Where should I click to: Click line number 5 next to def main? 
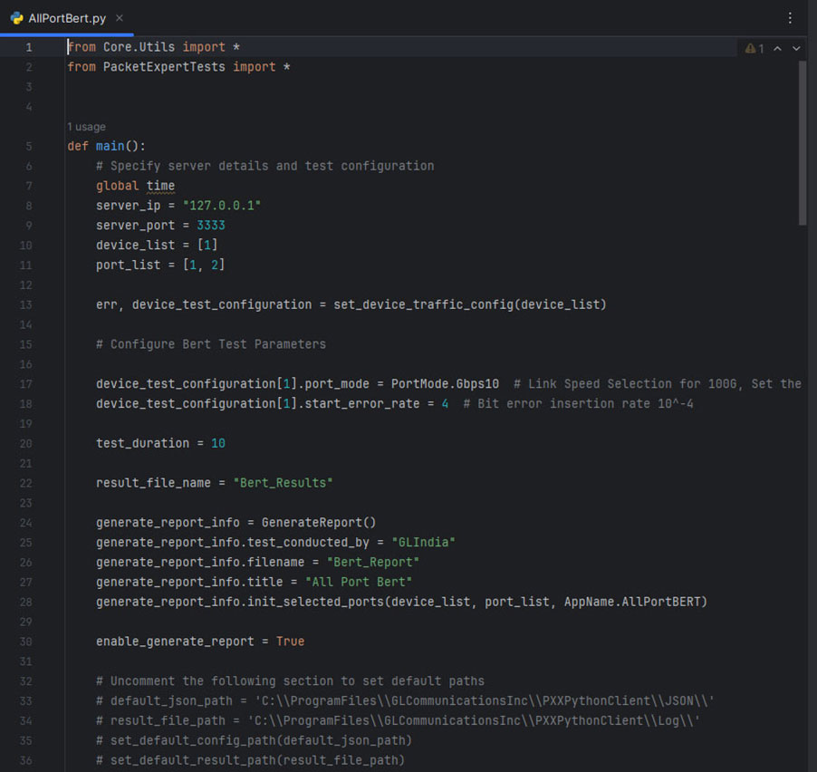[x=28, y=145]
